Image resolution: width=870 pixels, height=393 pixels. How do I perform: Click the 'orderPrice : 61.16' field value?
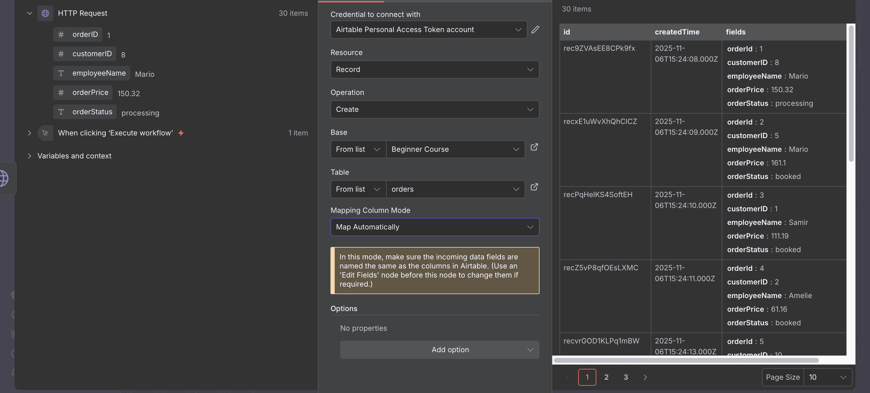coord(757,309)
